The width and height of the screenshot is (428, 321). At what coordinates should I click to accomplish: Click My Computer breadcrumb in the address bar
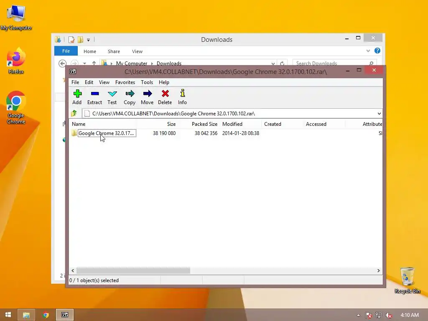point(132,64)
